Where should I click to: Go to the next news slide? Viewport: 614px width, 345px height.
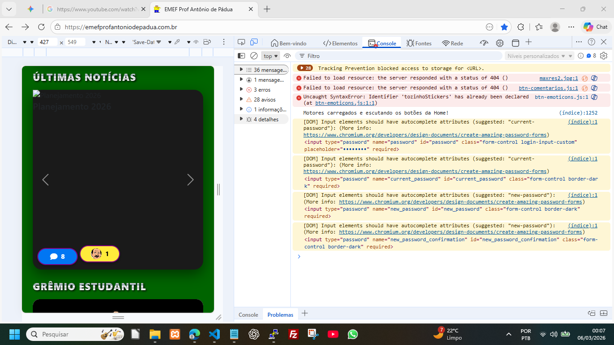tap(190, 180)
